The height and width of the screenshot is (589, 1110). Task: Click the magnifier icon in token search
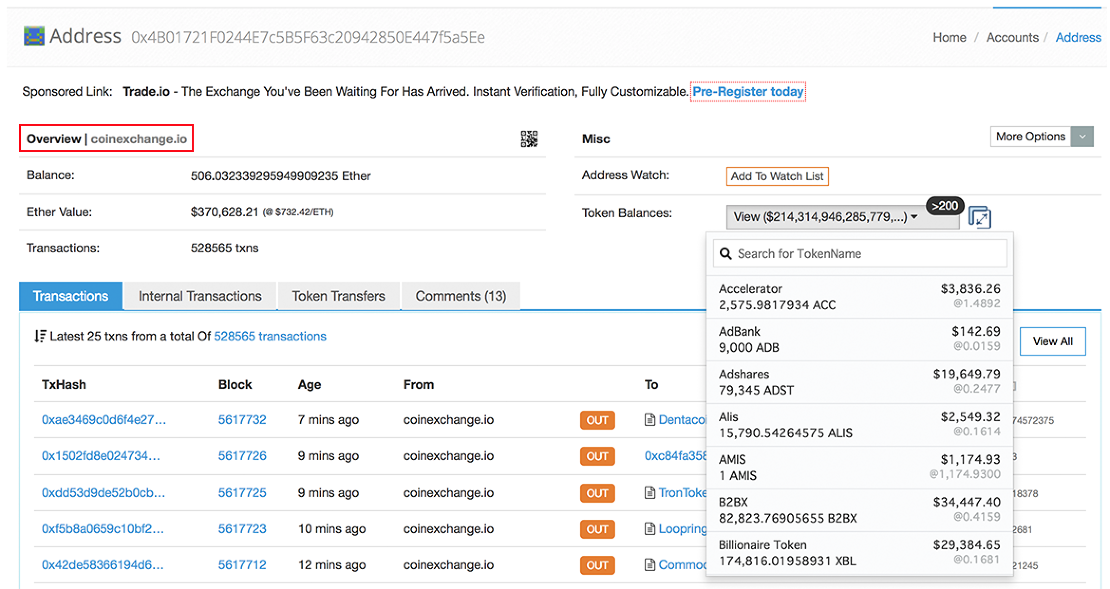click(x=725, y=254)
